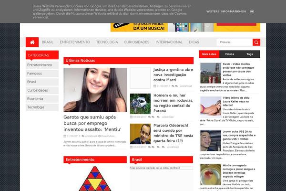Viewport: 286px width, 191px height.
Task: Select Brasil in the Categorias sidebar
Action: coord(42,82)
